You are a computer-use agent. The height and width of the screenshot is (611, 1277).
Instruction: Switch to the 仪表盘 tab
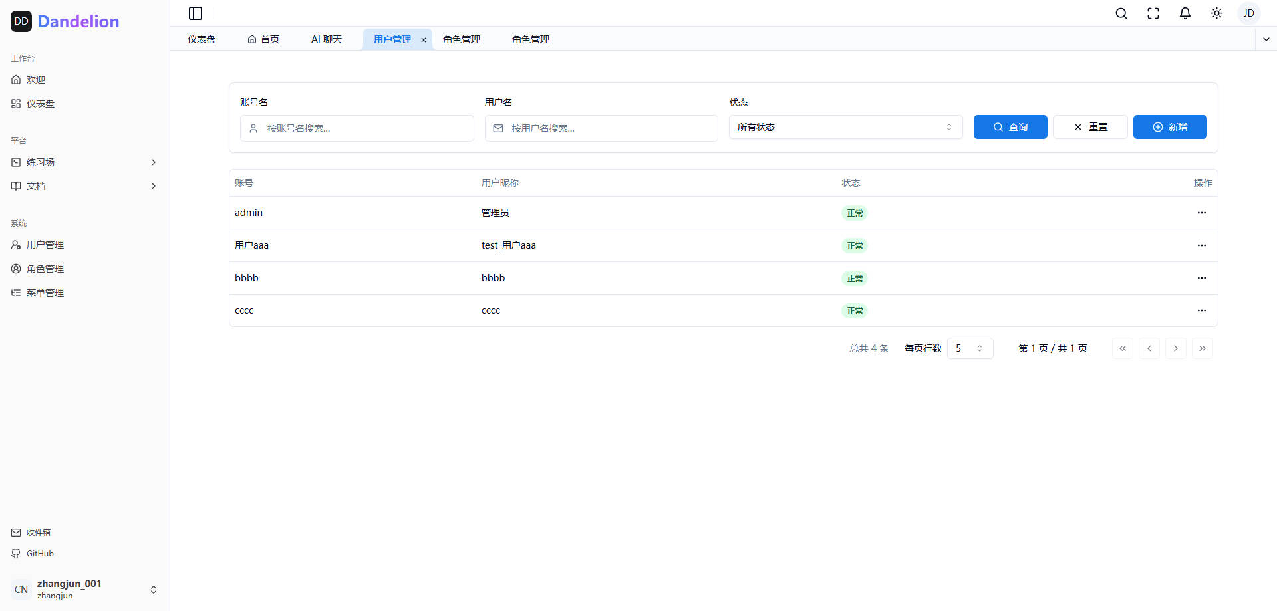pyautogui.click(x=202, y=39)
